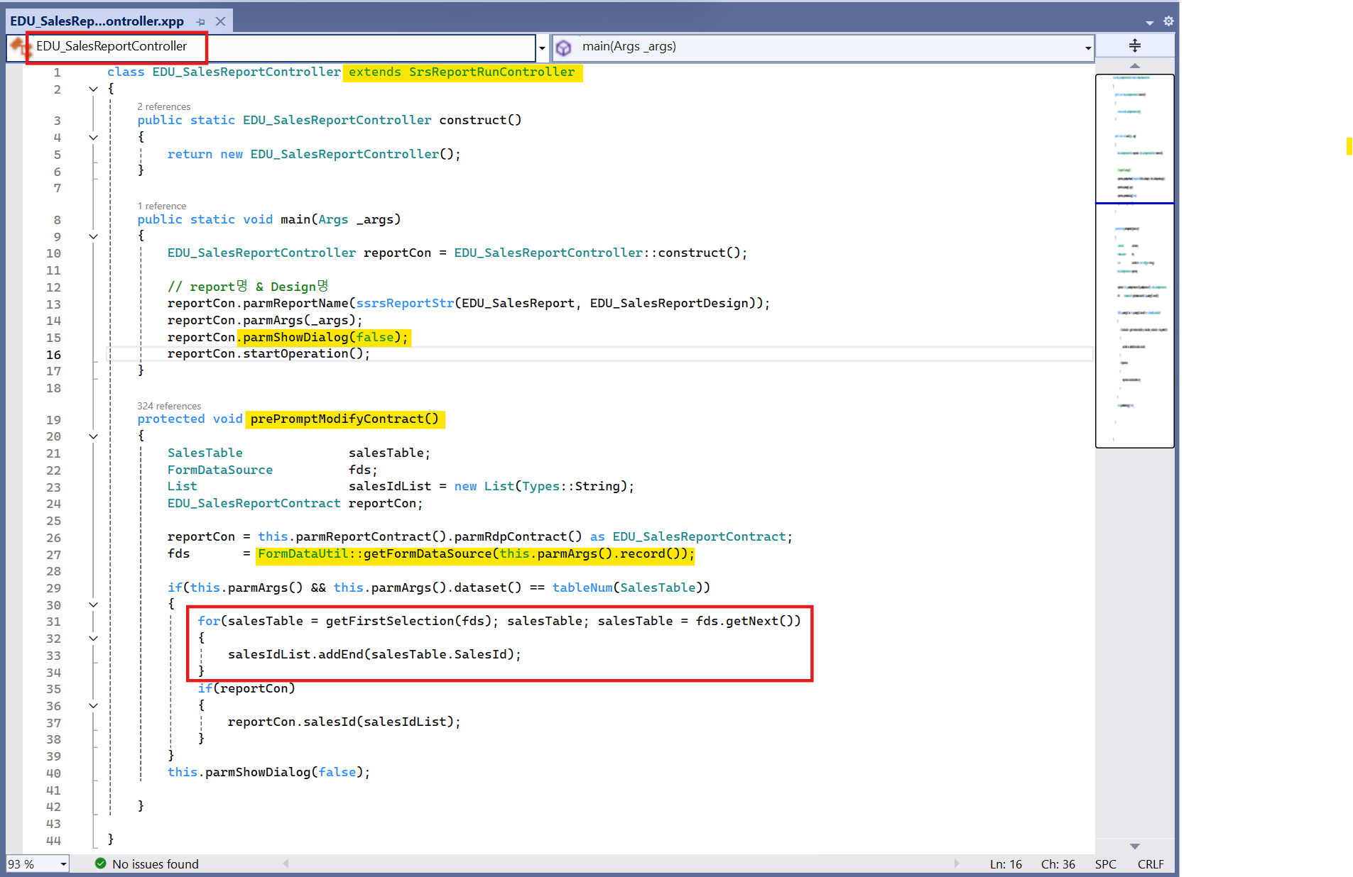1353x877 pixels.
Task: Collapse the for loop block at line 32
Action: (93, 639)
